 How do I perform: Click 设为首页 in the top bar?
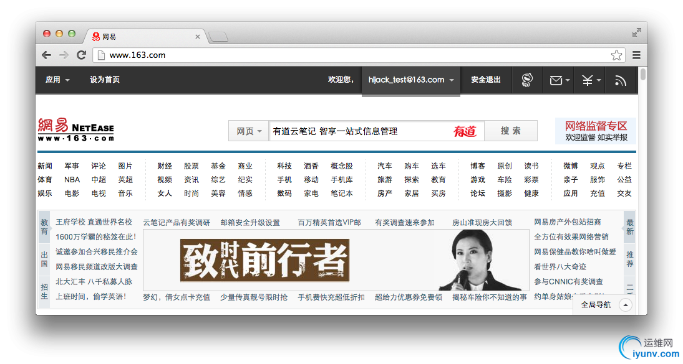pos(105,80)
